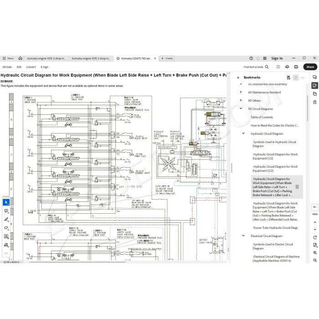The width and height of the screenshot is (319, 319).
Task: Zoom in with magnifier plus icon
Action: (315, 252)
